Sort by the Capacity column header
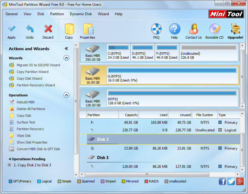Screen dimensions: 248x194 click(x=129, y=115)
